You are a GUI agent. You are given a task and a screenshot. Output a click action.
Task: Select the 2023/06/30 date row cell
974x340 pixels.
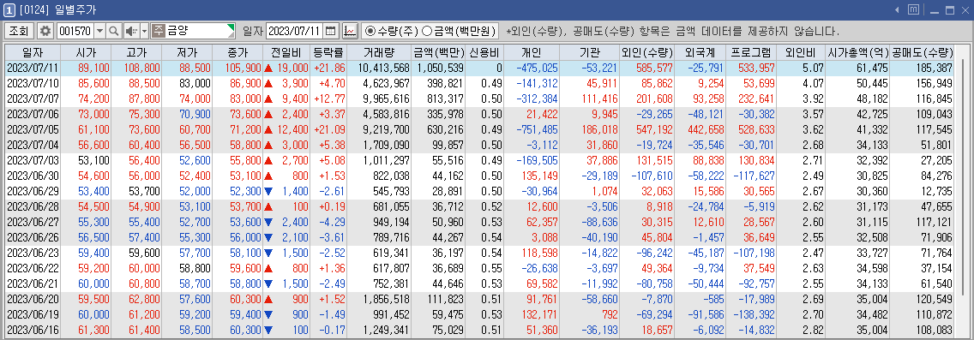coord(33,176)
